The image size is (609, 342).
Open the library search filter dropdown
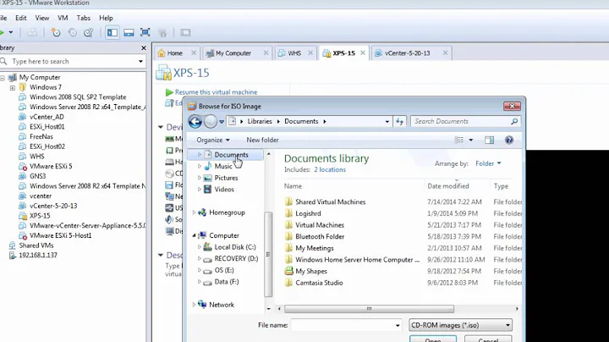[x=140, y=62]
